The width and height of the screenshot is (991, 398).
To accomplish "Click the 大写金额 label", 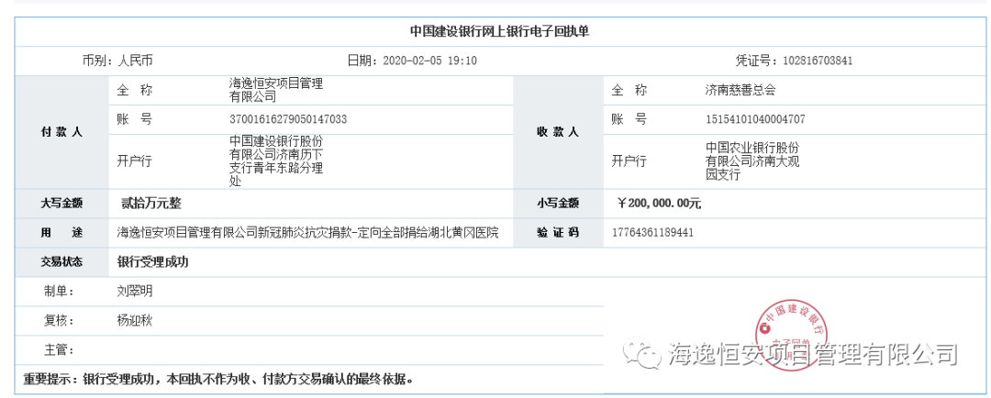I will click(x=61, y=204).
